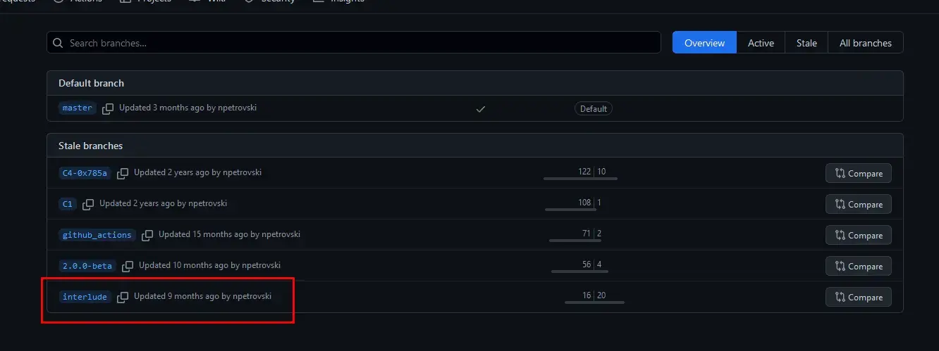Switch to the Active branches tab
Viewport: 939px width, 351px height.
(761, 43)
